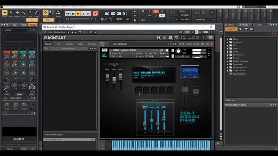This screenshot has width=278, height=156.
Task: Switch to Media browser tab
Action: coord(231,25)
